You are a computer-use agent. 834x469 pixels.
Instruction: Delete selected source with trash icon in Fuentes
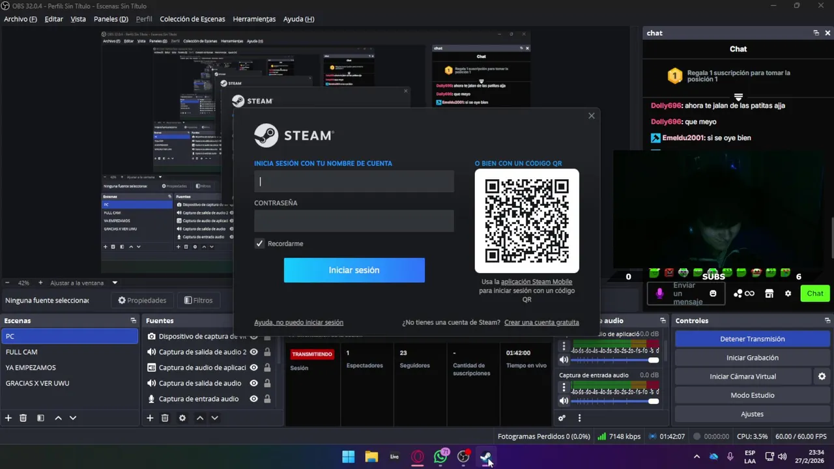point(165,418)
